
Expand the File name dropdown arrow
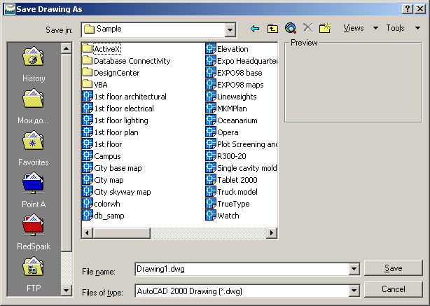click(x=354, y=269)
